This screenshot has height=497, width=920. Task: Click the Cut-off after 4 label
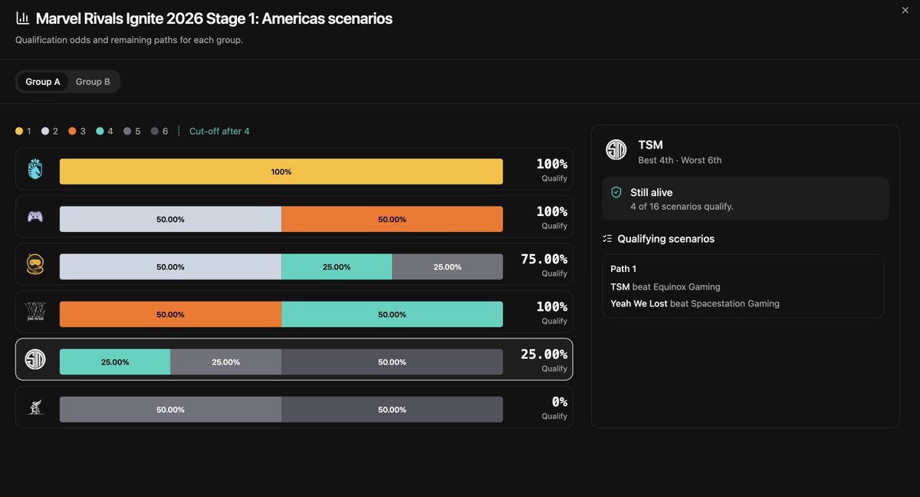(x=219, y=132)
